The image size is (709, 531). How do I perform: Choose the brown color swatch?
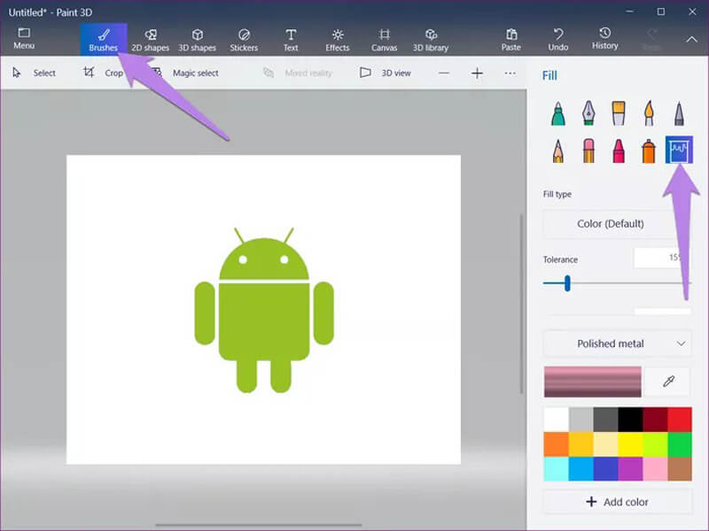(x=680, y=469)
